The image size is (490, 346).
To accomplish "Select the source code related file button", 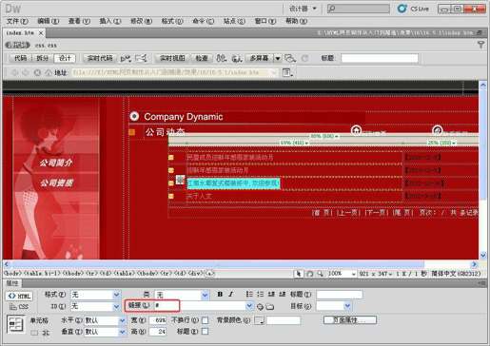I will point(17,45).
